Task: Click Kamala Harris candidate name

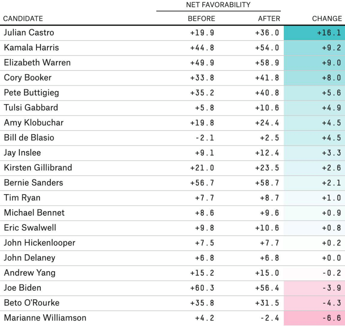Action: [x=32, y=47]
